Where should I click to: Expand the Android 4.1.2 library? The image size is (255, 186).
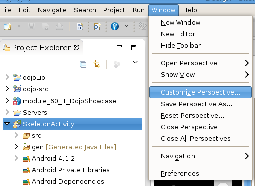click(x=16, y=158)
